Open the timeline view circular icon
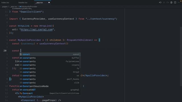This screenshot has height=102, width=182. pyautogui.click(x=171, y=3)
